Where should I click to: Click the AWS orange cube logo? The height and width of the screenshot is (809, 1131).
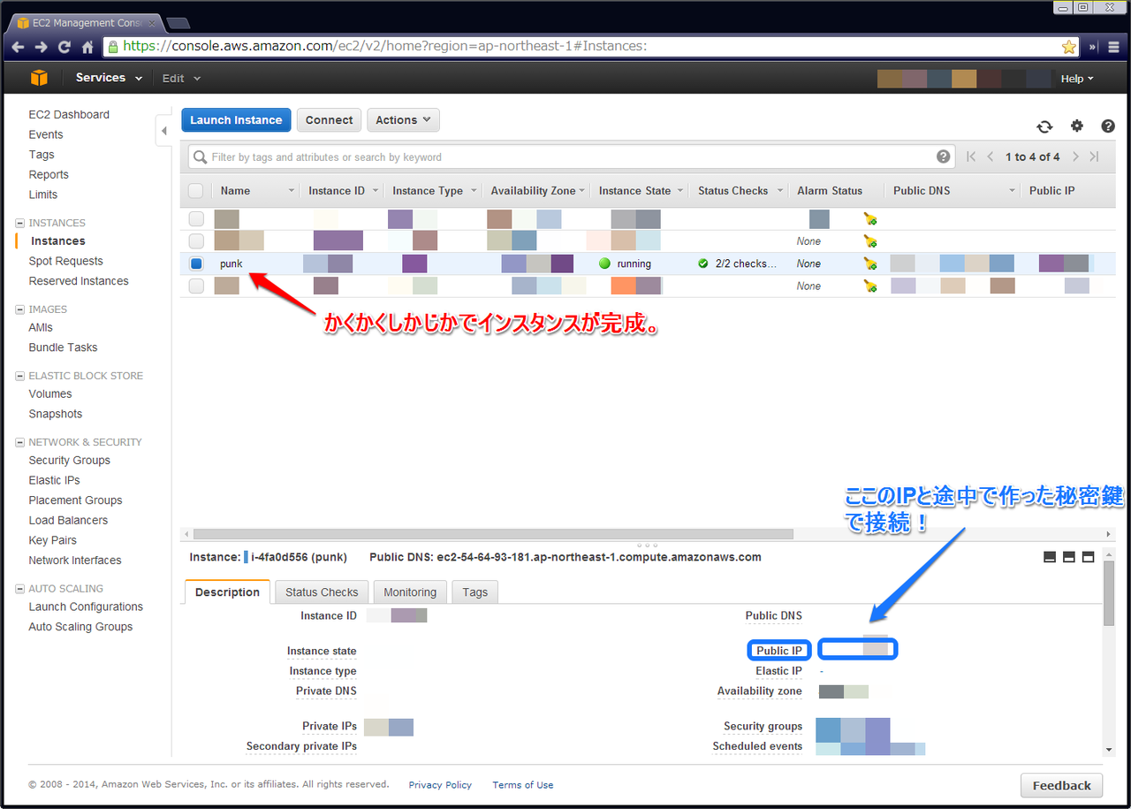(x=39, y=78)
